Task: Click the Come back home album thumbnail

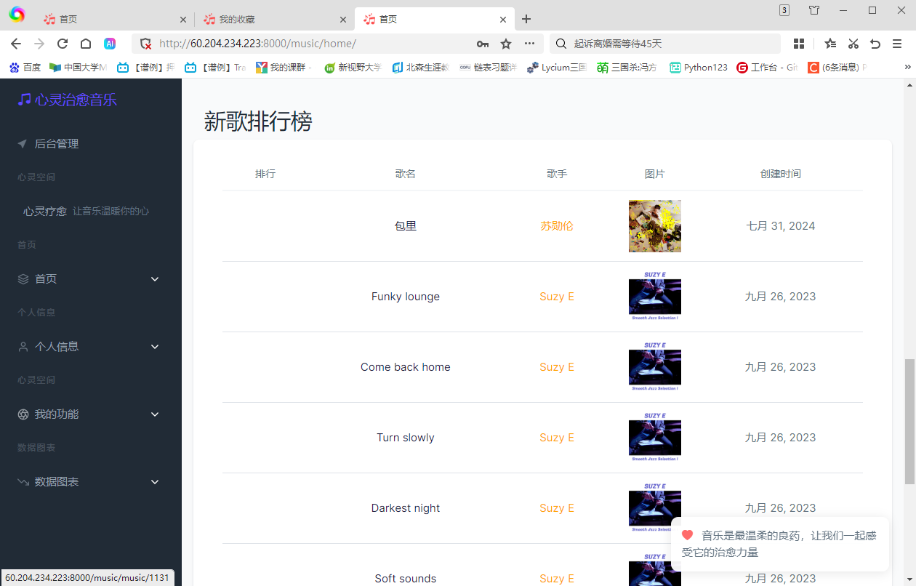Action: click(x=655, y=367)
